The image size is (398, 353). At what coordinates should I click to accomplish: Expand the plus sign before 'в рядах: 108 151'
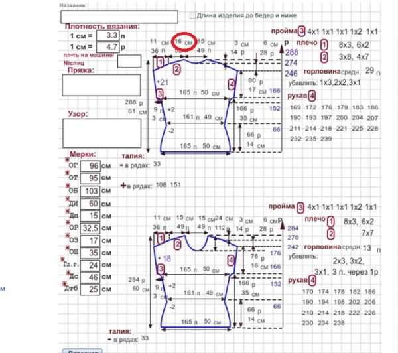(123, 186)
